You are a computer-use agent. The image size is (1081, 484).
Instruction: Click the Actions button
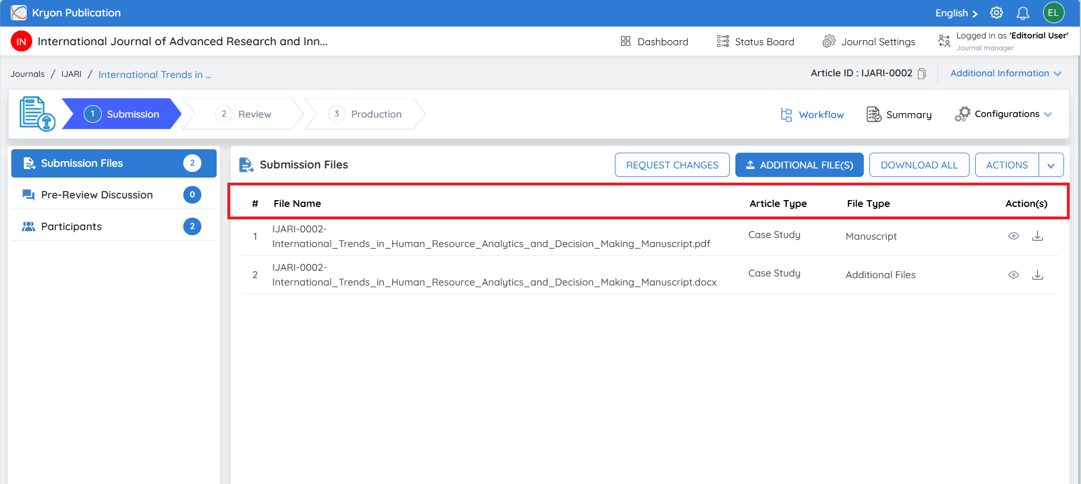pos(1007,165)
